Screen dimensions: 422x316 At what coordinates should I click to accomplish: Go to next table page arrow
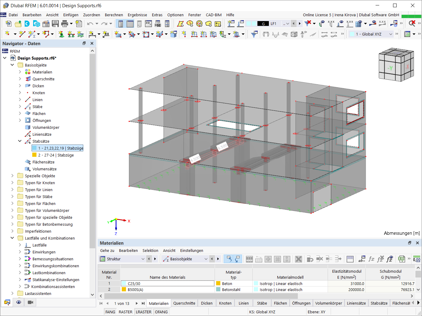[x=137, y=303]
